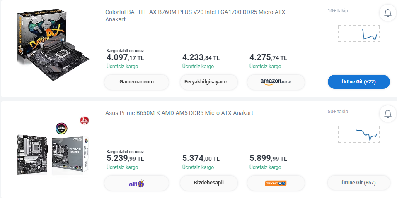This screenshot has width=397, height=198.
Task: Open the n11 seller logo button
Action: click(136, 183)
